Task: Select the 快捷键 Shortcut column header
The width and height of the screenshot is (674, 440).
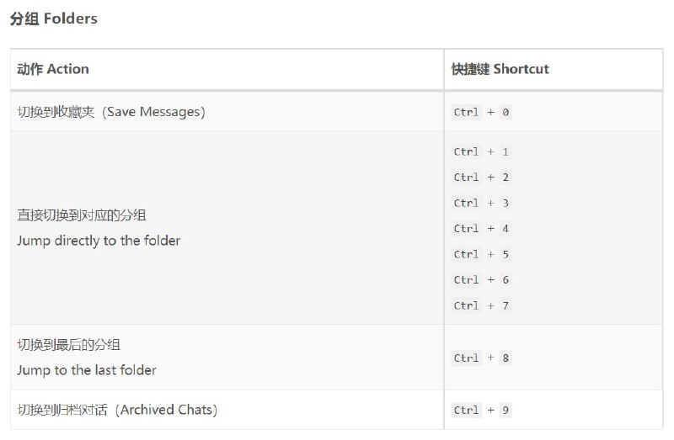Action: [x=500, y=69]
